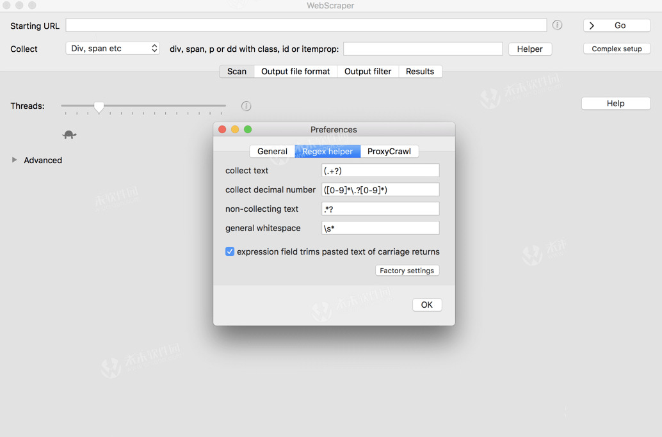Switch to the Scan tab
The image size is (662, 437).
(236, 71)
